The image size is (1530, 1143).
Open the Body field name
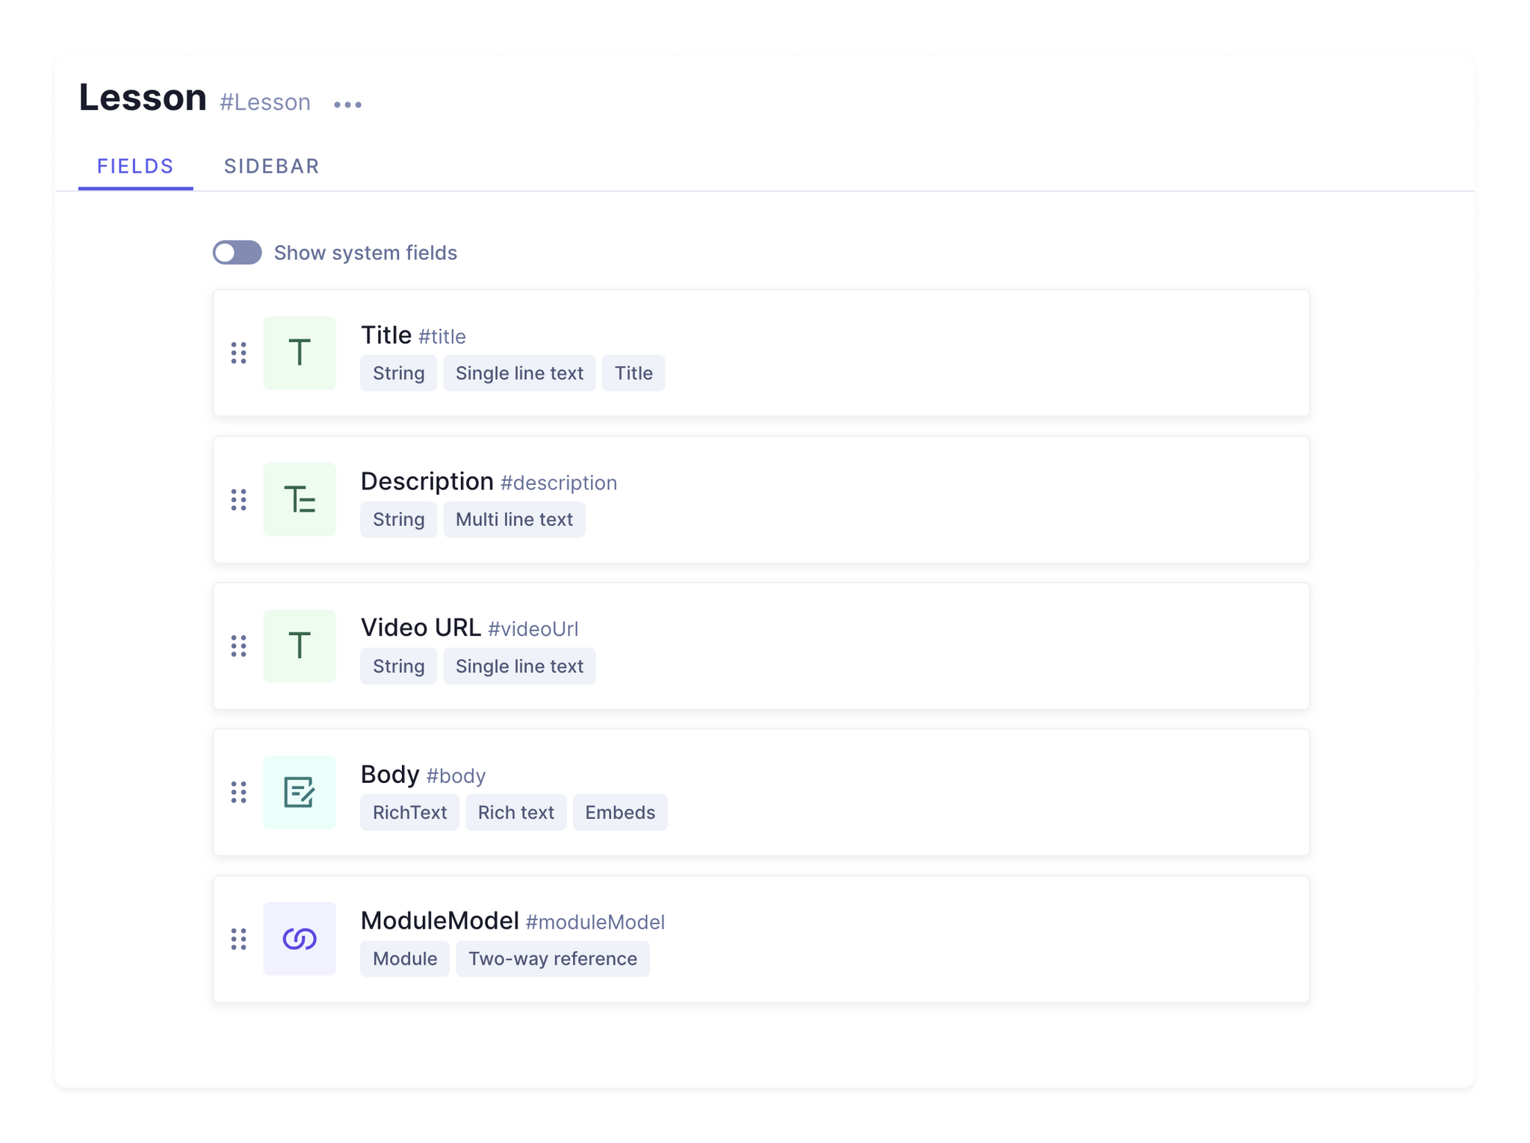pos(390,774)
